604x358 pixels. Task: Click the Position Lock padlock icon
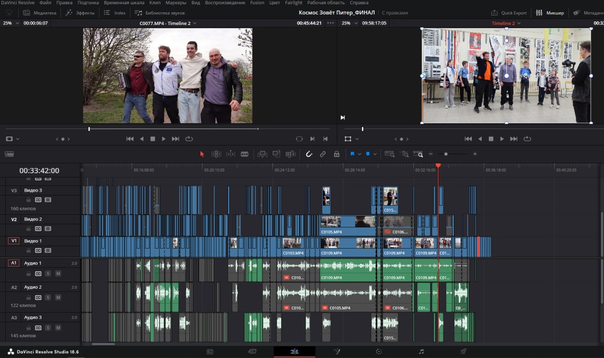point(336,154)
